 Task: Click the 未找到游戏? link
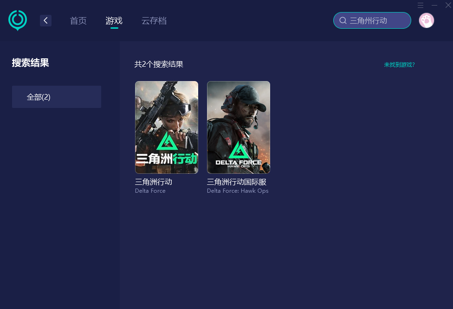tap(399, 64)
